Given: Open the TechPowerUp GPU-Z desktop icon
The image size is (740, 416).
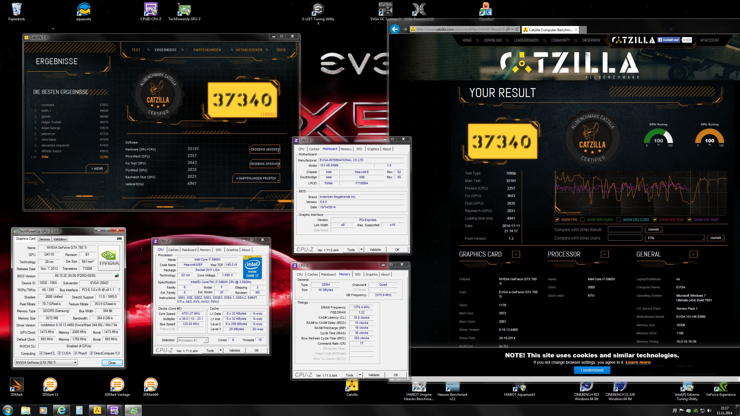Looking at the screenshot, I should tap(184, 12).
